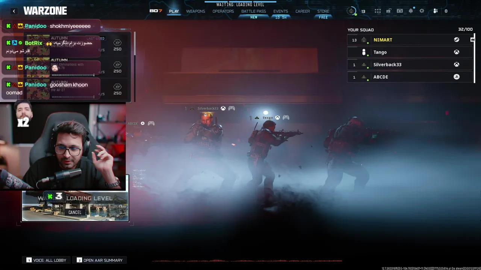Click the open padlock icon in top bar
481x270 pixels.
point(389,11)
